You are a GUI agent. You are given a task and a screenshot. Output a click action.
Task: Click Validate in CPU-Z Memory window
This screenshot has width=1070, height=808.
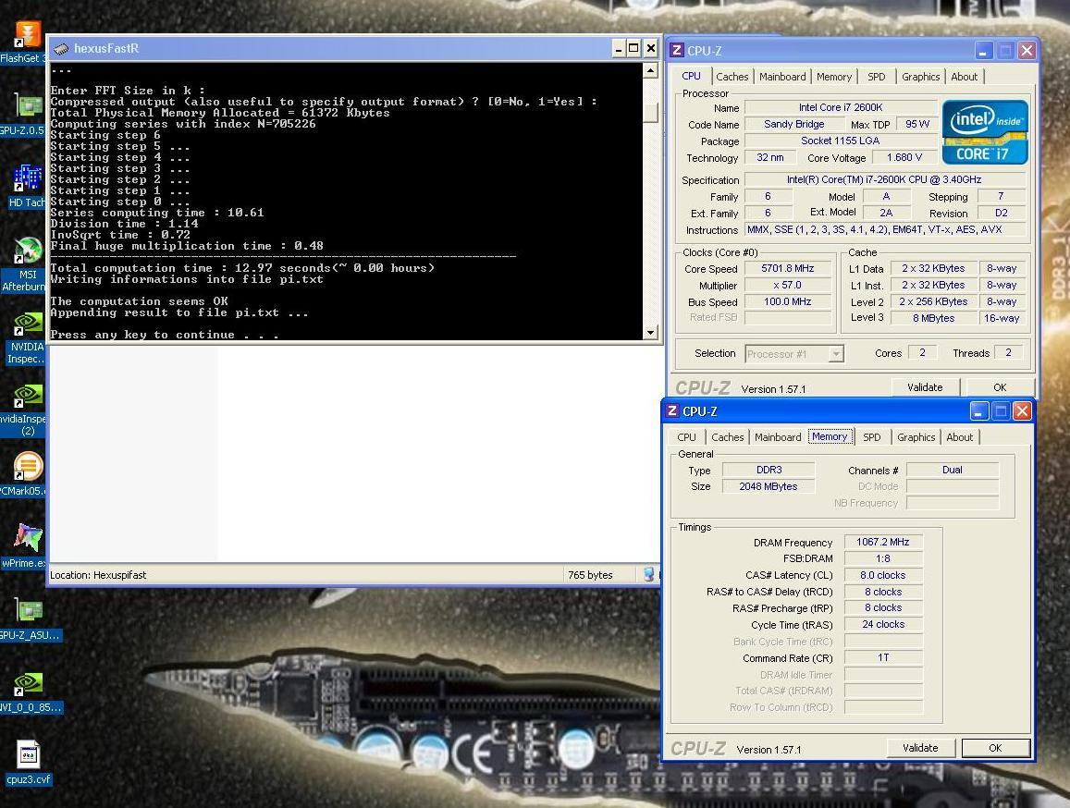[x=920, y=748]
